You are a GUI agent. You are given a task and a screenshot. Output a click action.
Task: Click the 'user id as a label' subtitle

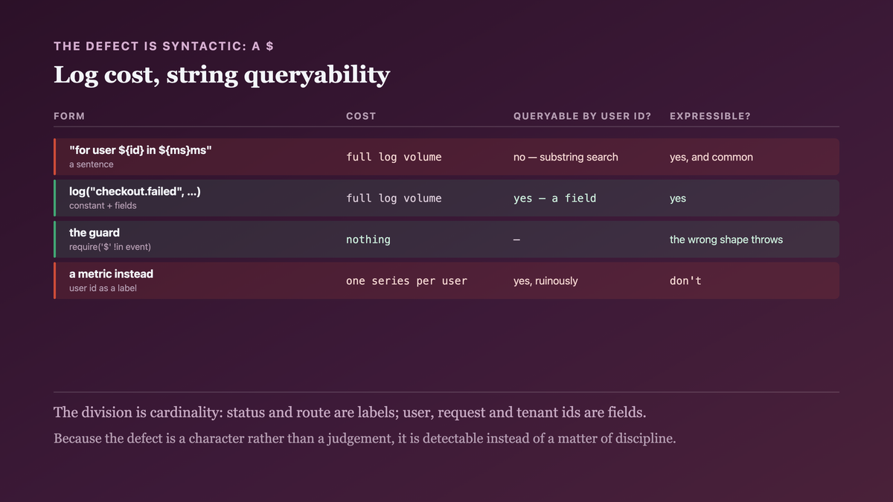pyautogui.click(x=103, y=288)
